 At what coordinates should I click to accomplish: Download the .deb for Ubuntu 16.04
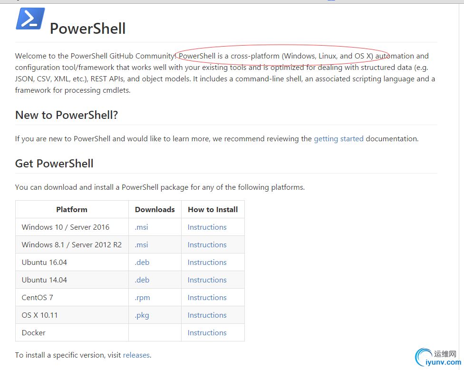142,262
